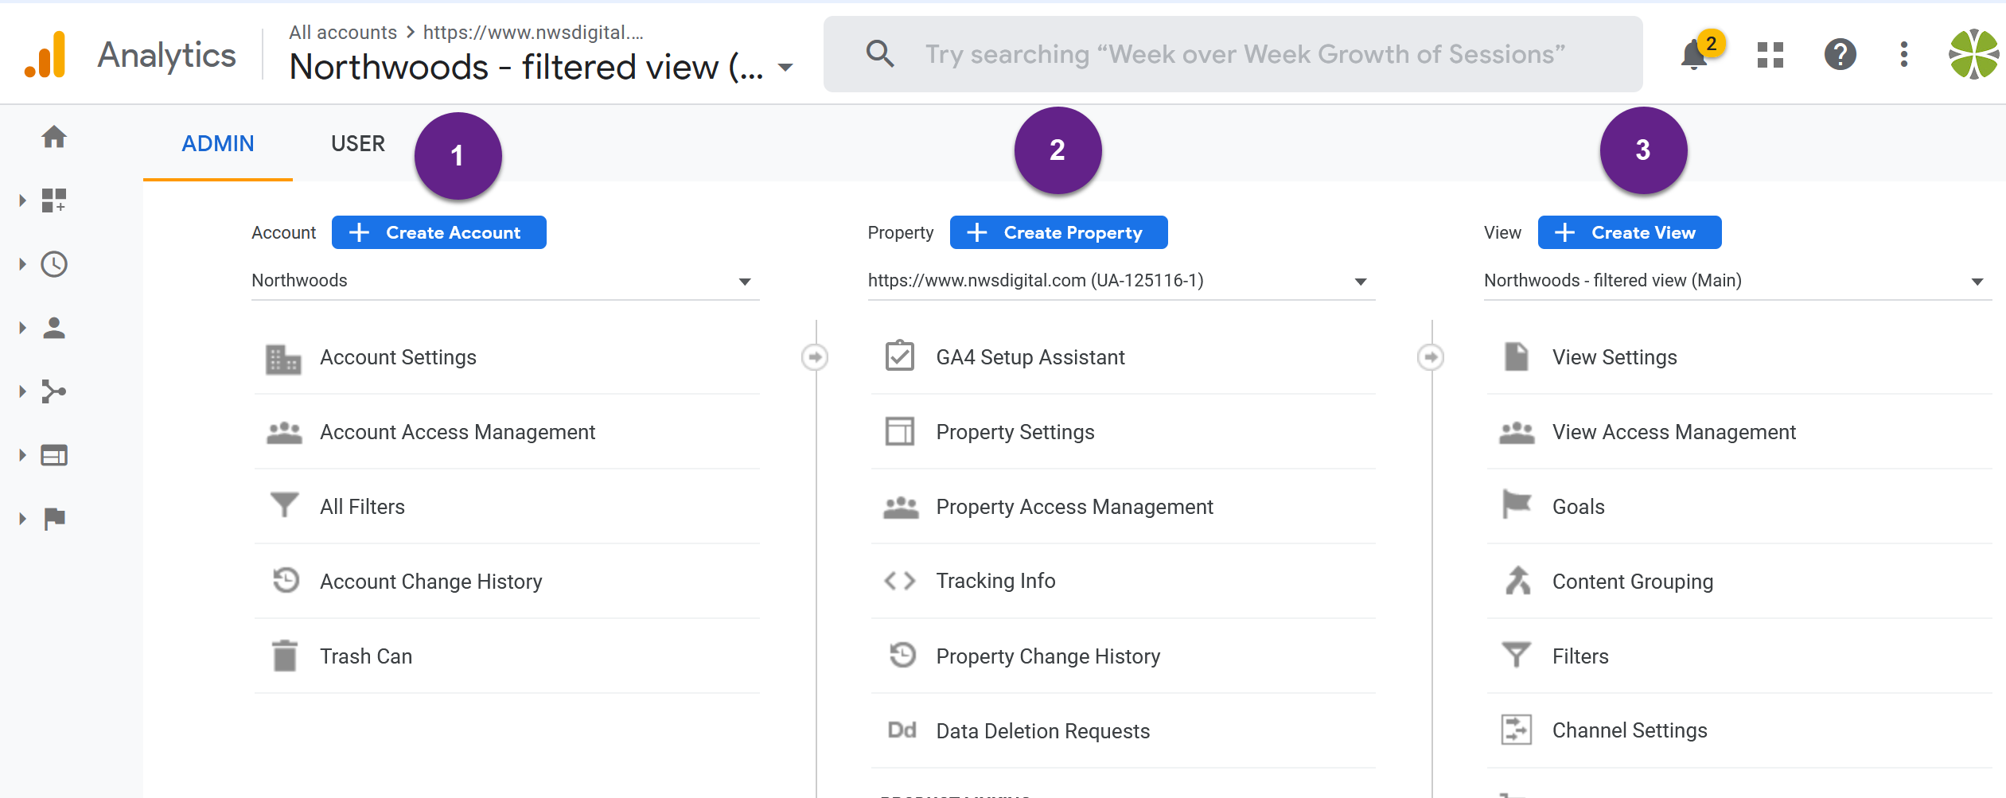Click the arrow between Property and View columns
The width and height of the screenshot is (2006, 798).
pyautogui.click(x=1431, y=357)
